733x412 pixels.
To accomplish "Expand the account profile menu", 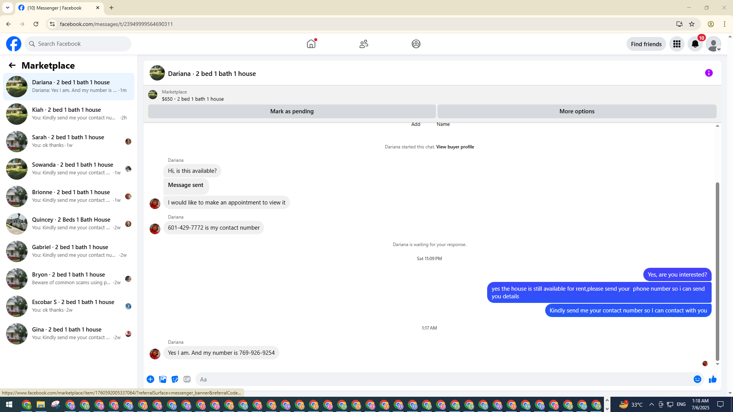I will pos(713,44).
